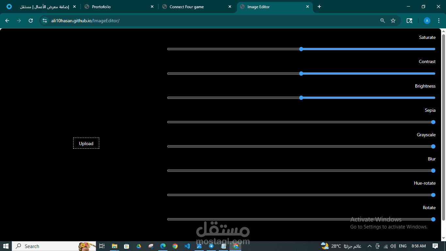Image resolution: width=446 pixels, height=251 pixels.
Task: Open the weather widget showing 28°C
Action: tap(341, 246)
